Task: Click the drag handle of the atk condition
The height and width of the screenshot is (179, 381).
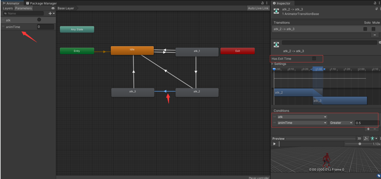Action: (x=275, y=117)
